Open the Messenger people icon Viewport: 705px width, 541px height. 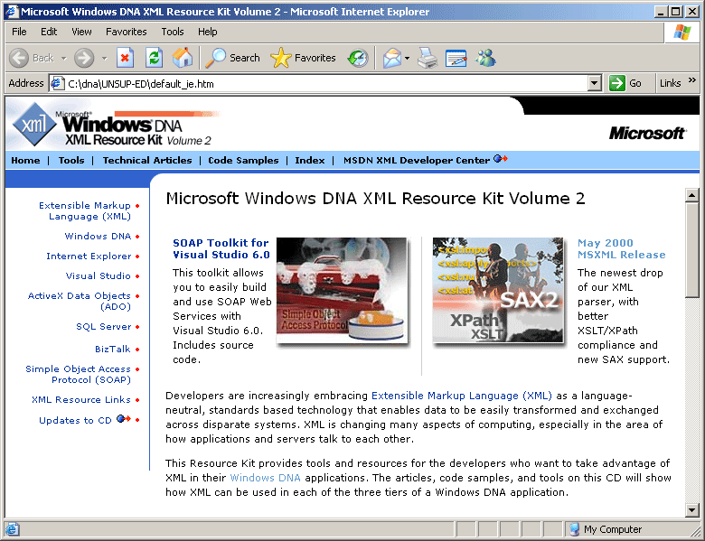tap(485, 58)
